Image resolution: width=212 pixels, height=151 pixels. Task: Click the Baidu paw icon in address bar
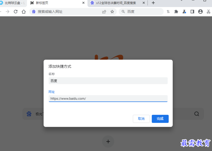click(34, 12)
